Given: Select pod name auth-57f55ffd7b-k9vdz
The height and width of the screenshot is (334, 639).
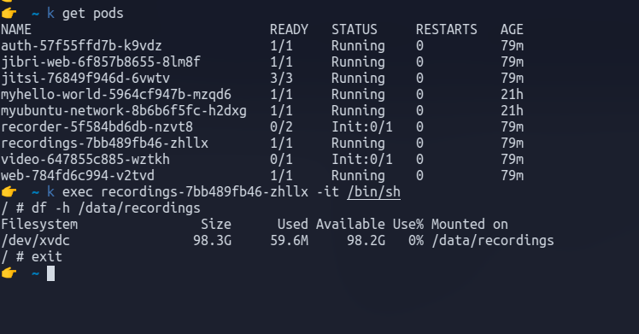Looking at the screenshot, I should point(81,45).
